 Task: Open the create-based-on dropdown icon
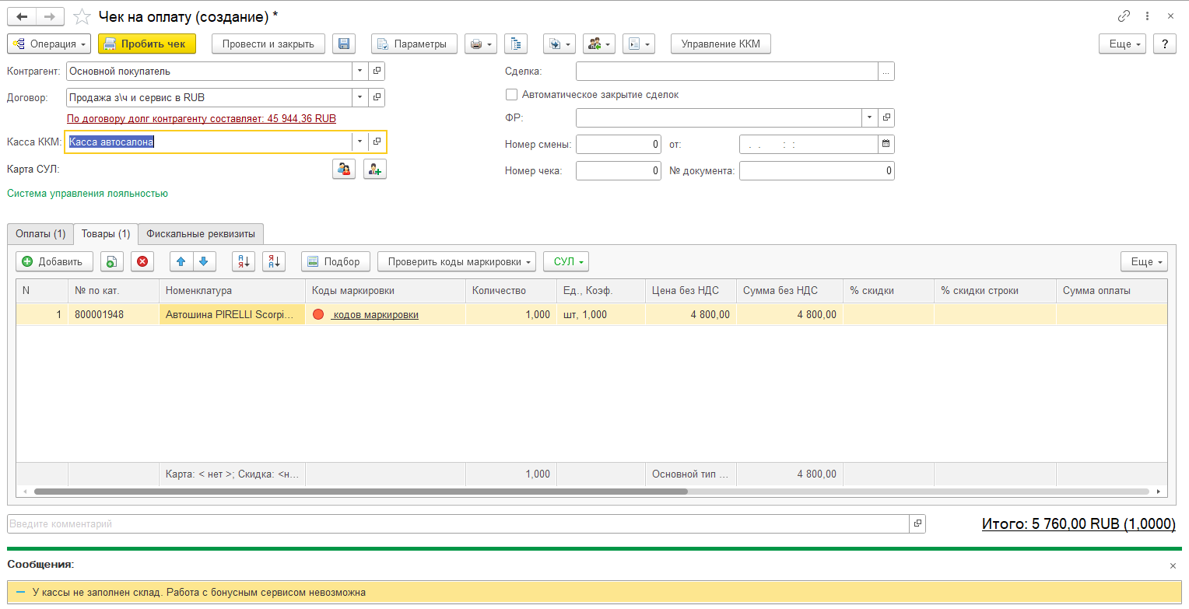[559, 44]
